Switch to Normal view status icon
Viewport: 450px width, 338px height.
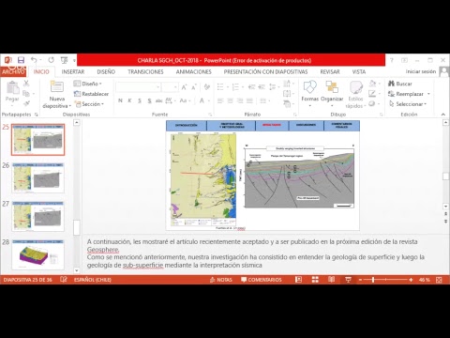298,280
